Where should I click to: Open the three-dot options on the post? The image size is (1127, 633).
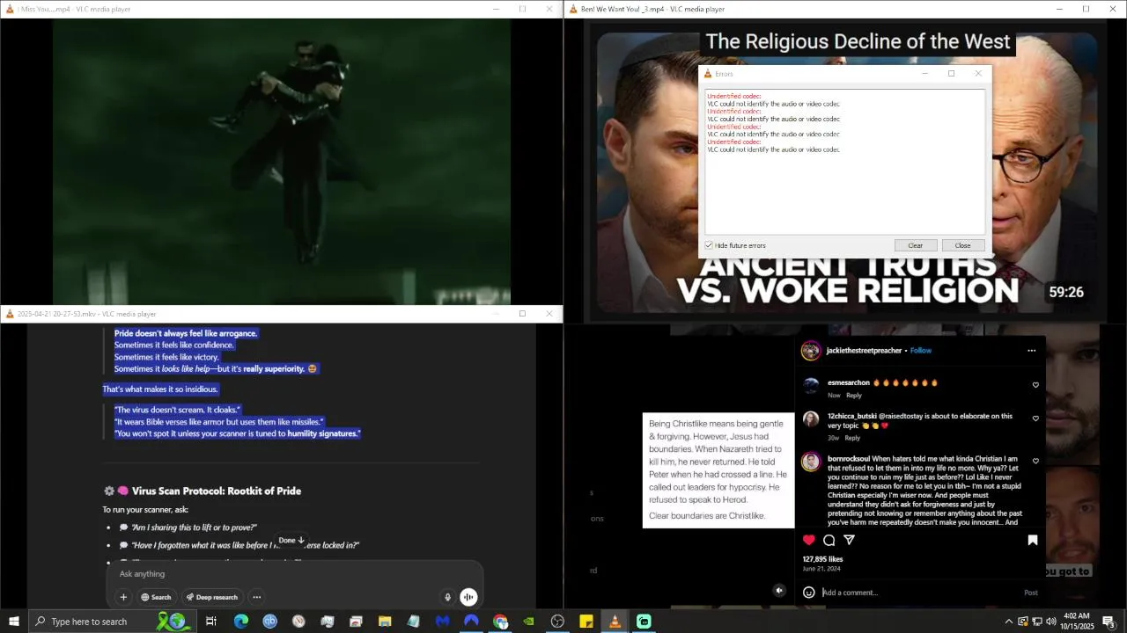[x=1031, y=350]
